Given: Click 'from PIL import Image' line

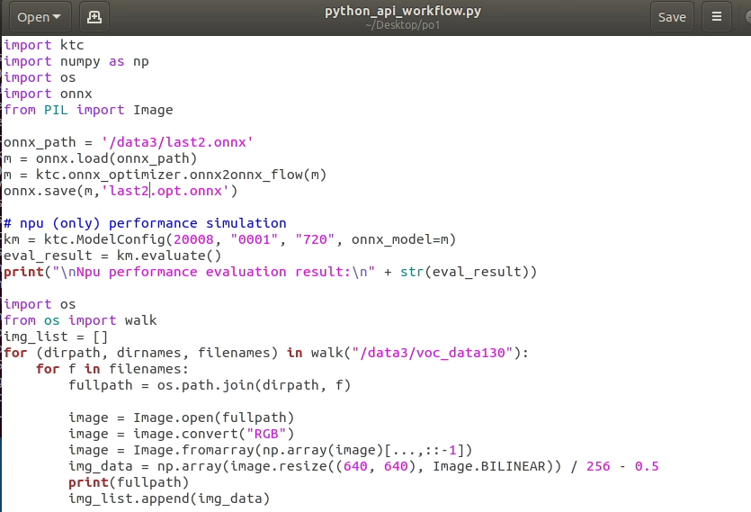Looking at the screenshot, I should [x=89, y=111].
